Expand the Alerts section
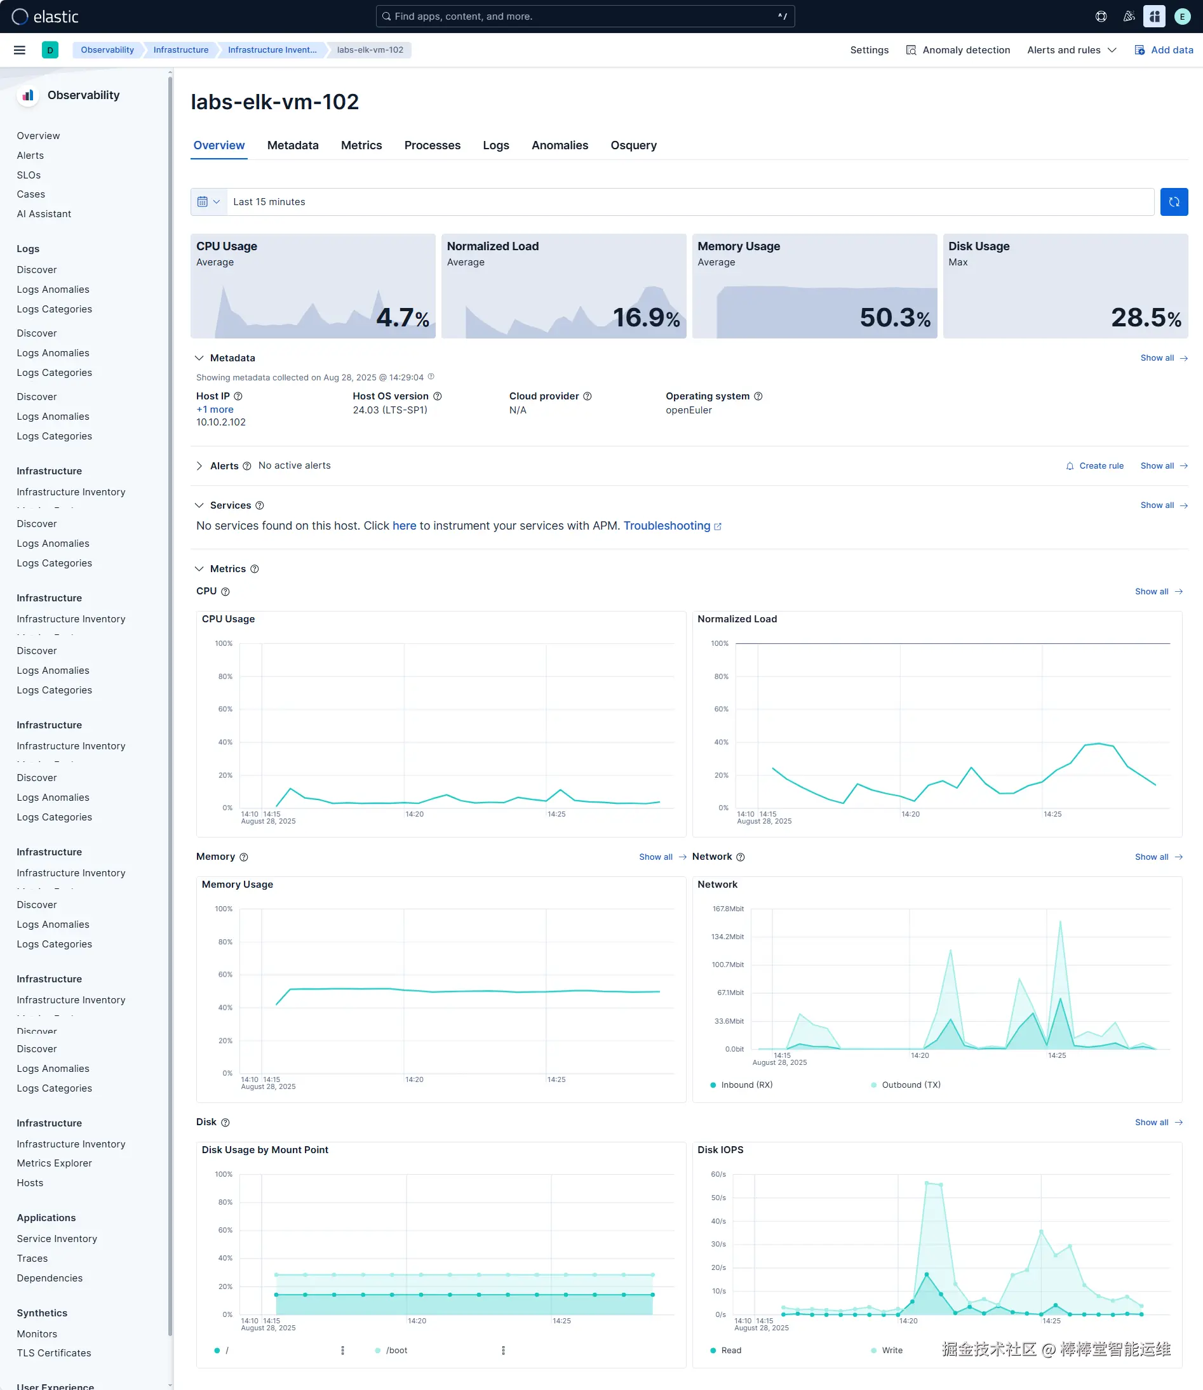This screenshot has height=1390, width=1203. (x=199, y=466)
